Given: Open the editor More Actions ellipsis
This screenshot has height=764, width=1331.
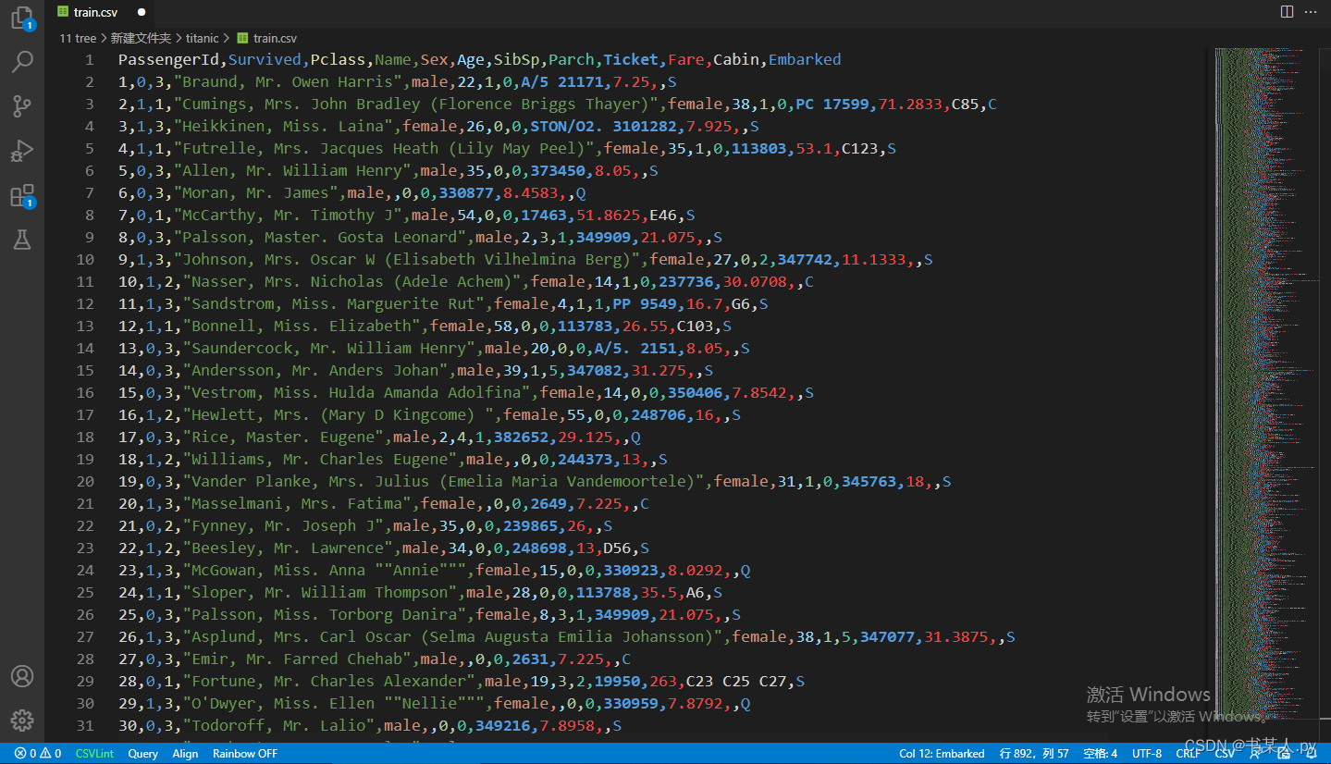Looking at the screenshot, I should [x=1311, y=12].
